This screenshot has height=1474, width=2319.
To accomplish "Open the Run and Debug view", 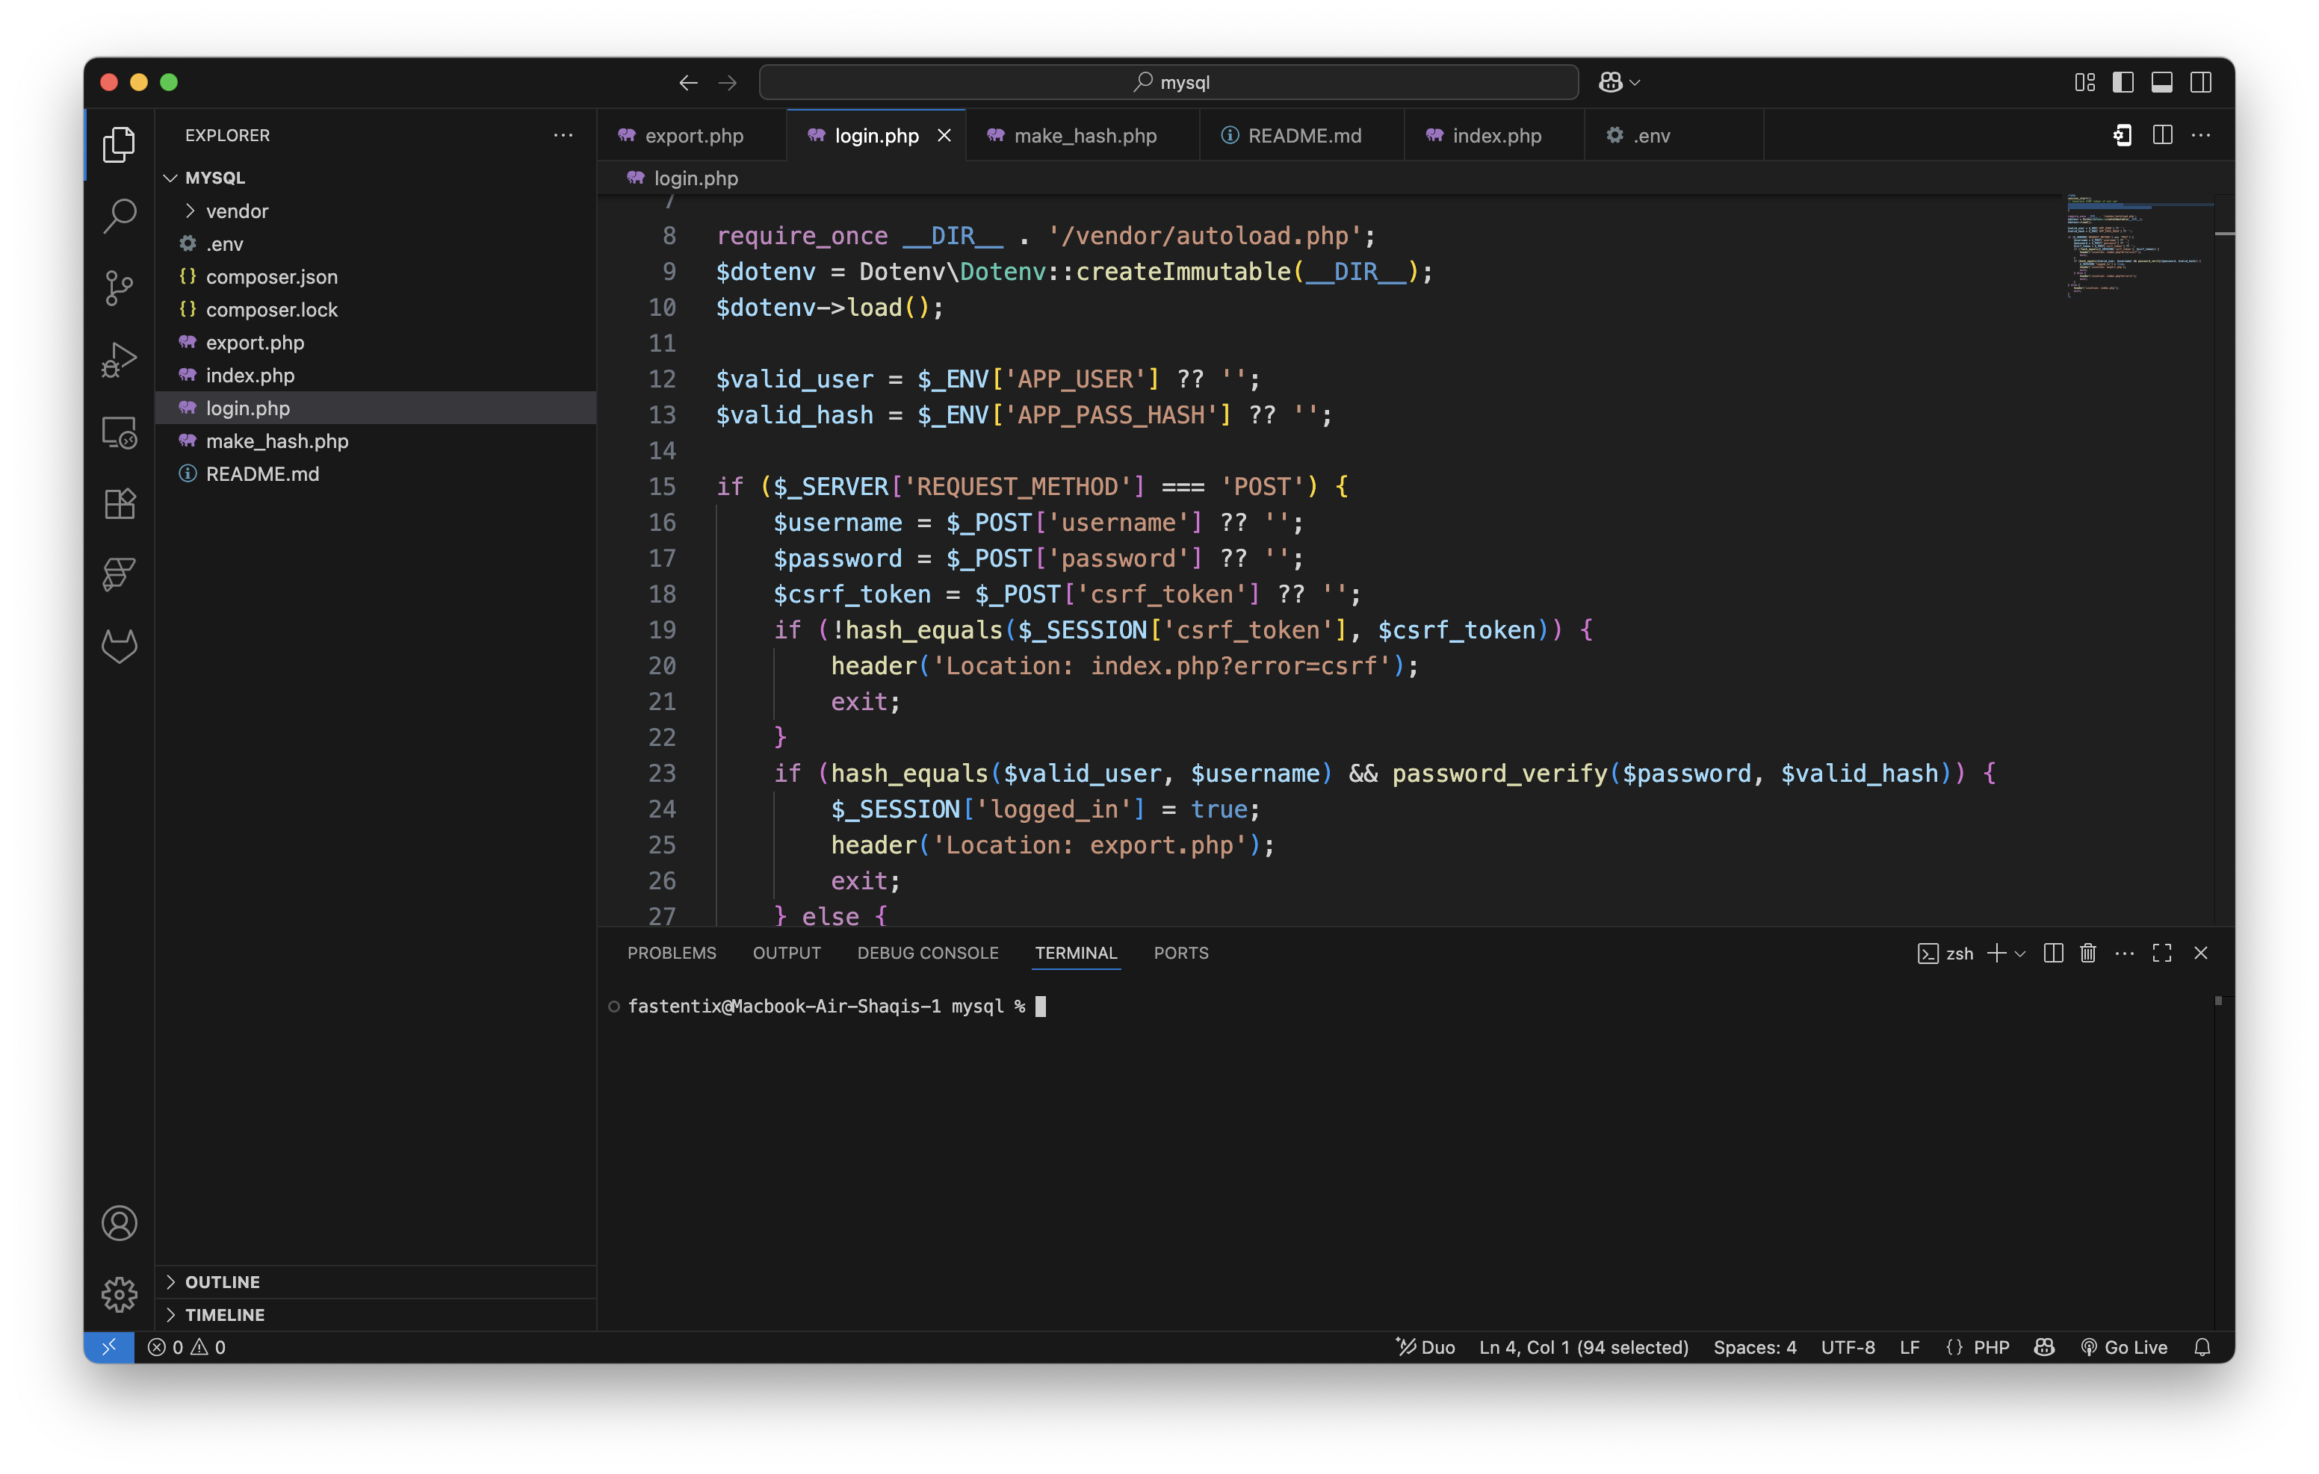I will coord(120,360).
